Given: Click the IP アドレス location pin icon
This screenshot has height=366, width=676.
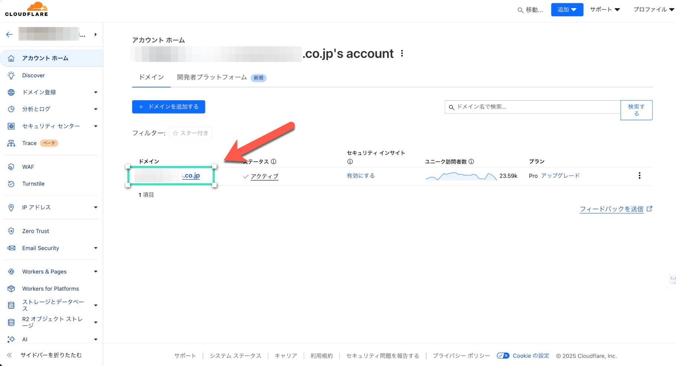Looking at the screenshot, I should [11, 207].
